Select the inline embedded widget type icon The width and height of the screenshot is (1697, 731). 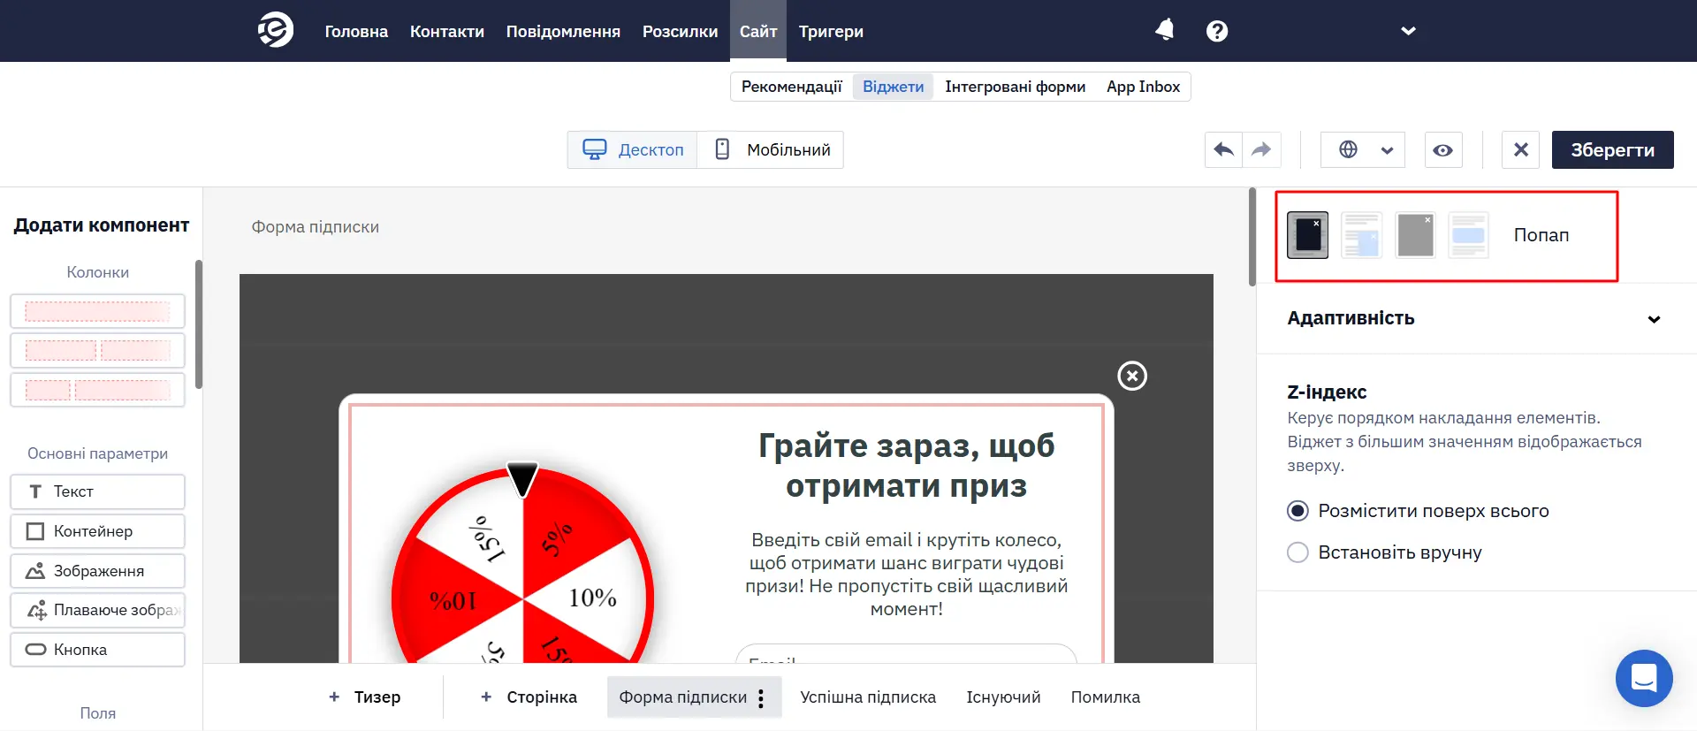(x=1469, y=235)
